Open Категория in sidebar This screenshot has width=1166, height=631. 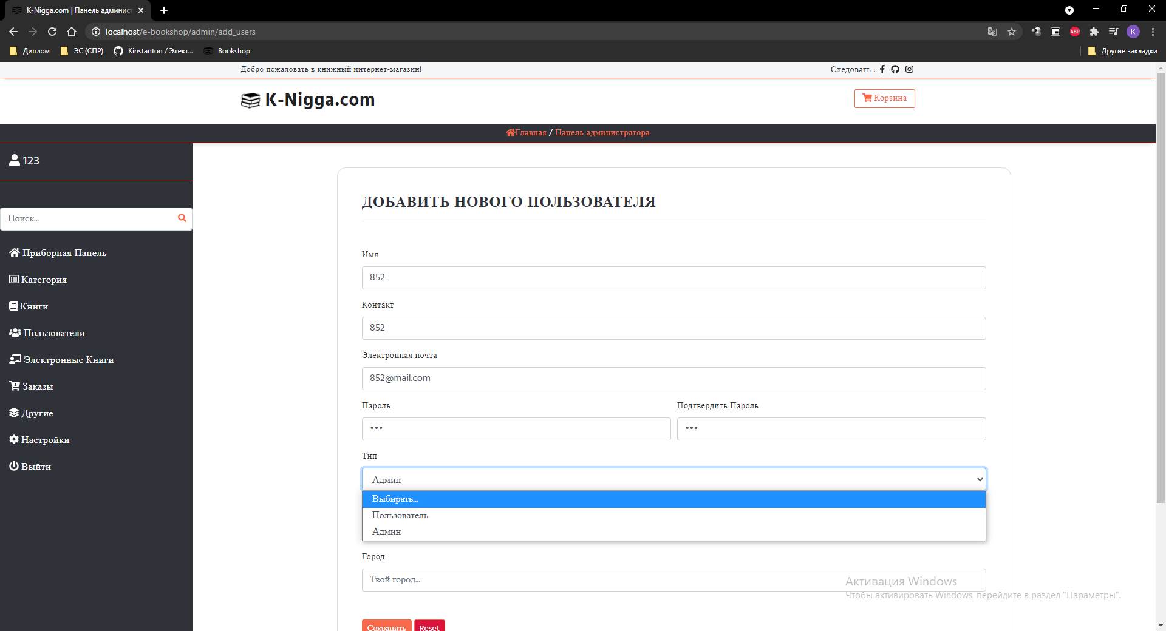pos(38,280)
